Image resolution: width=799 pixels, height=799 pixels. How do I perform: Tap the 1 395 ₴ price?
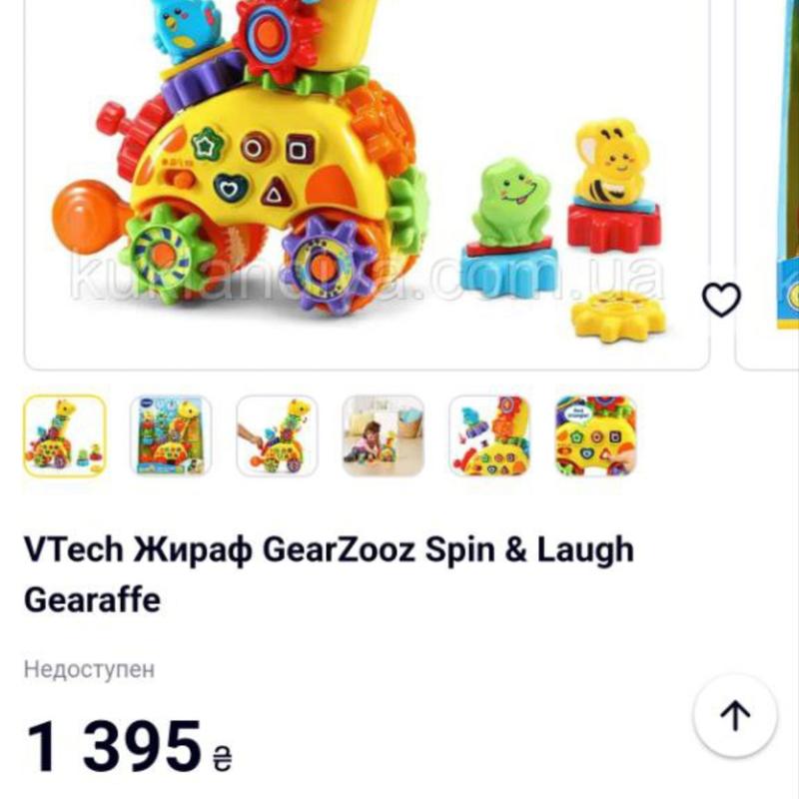pyautogui.click(x=130, y=747)
